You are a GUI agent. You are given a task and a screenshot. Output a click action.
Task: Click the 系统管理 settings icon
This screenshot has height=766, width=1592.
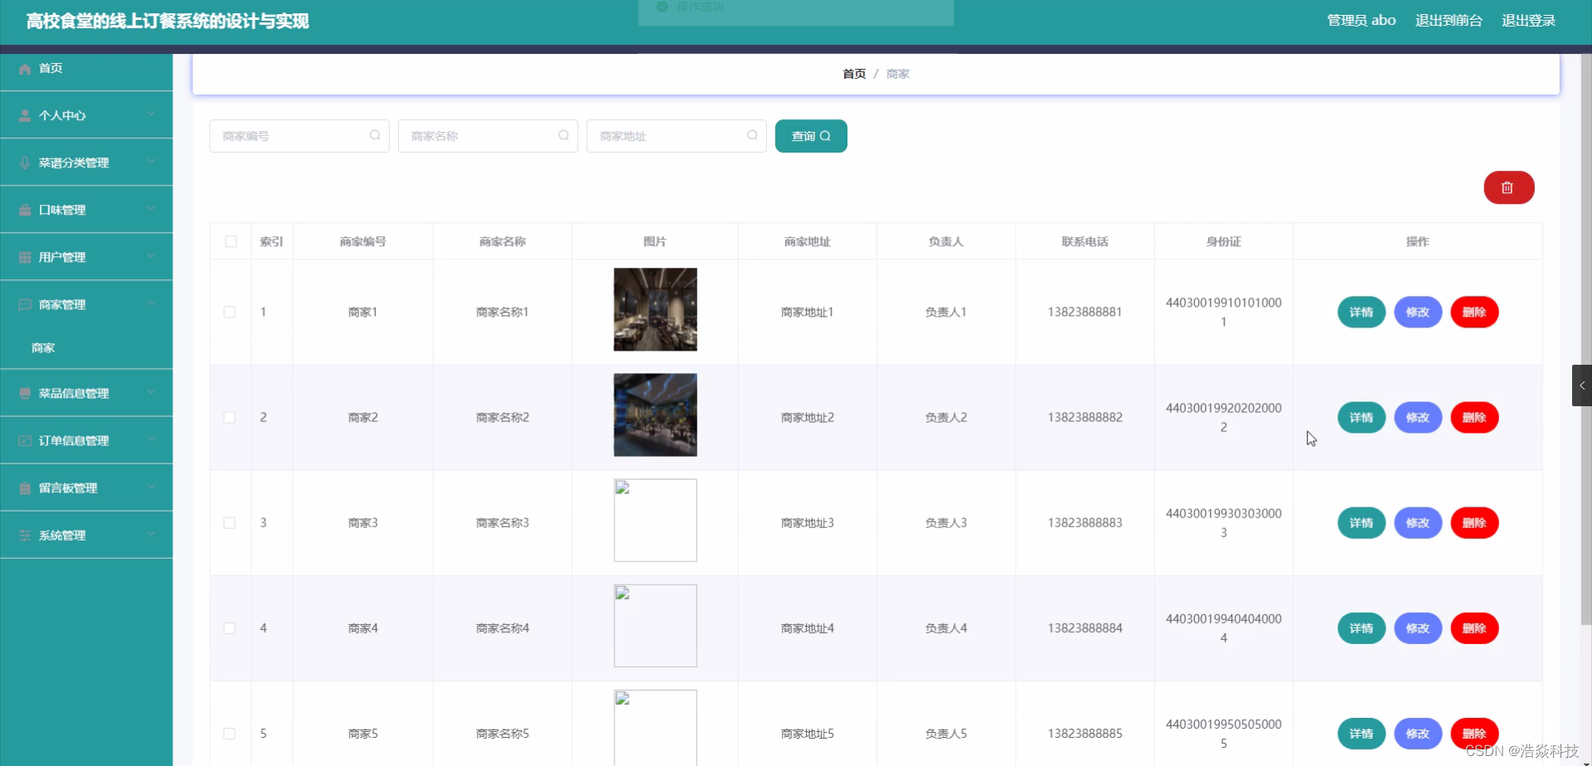pyautogui.click(x=23, y=535)
